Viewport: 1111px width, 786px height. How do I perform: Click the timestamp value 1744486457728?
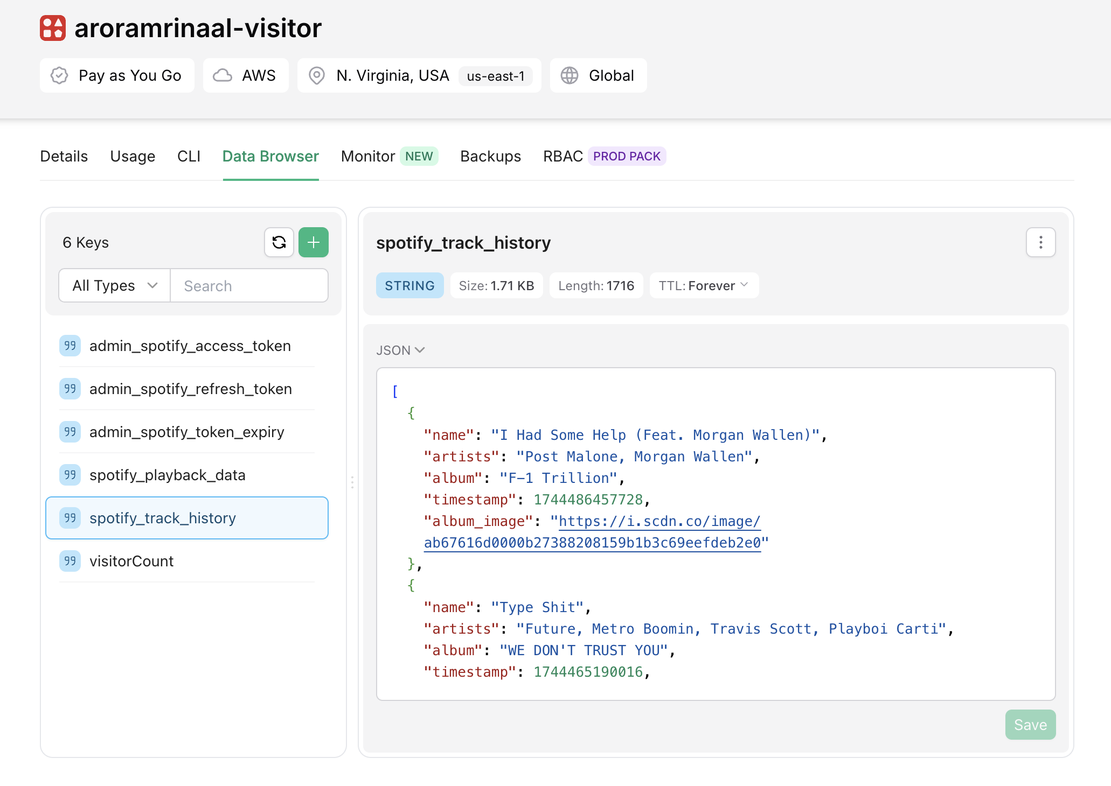point(588,500)
